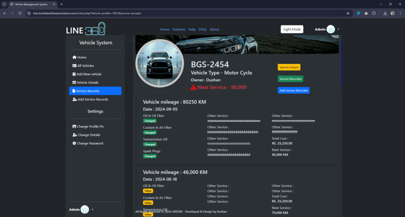Click the 'Next Service - 90,000' warning text

221,87
